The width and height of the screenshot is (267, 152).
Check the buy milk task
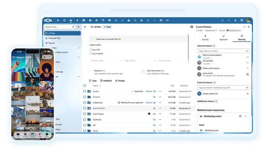(x=91, y=50)
